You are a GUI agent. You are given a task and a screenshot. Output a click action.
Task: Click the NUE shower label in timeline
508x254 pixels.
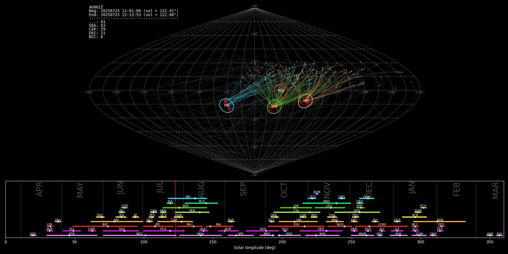click(x=231, y=220)
